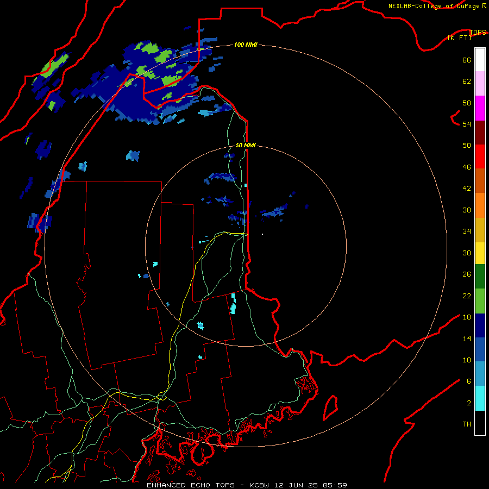Click the '66' legend value
The width and height of the screenshot is (489, 489).
point(467,60)
